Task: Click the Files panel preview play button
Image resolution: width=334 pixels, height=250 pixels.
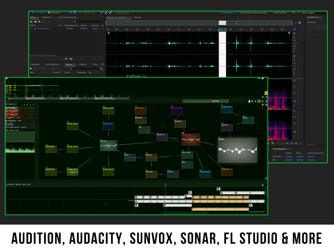Action: 61,59
